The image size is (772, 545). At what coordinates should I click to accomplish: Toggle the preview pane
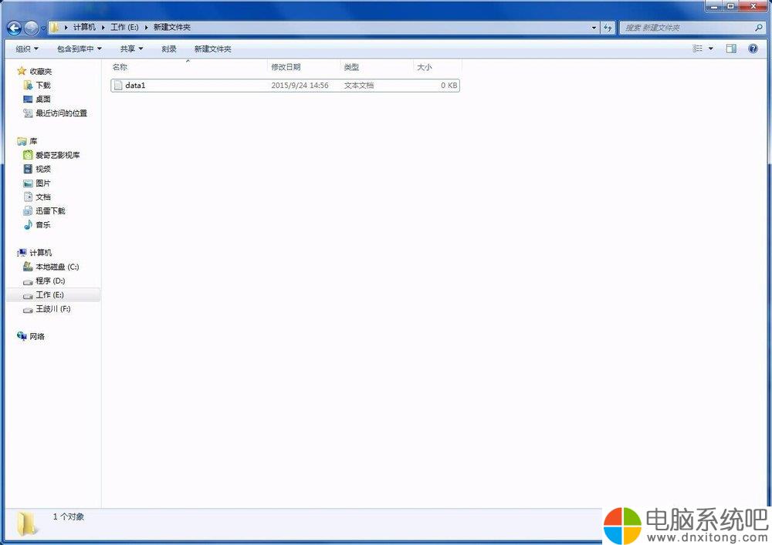[731, 48]
